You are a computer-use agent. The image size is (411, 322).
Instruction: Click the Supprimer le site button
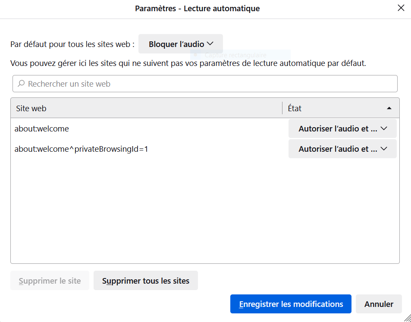[x=50, y=281]
